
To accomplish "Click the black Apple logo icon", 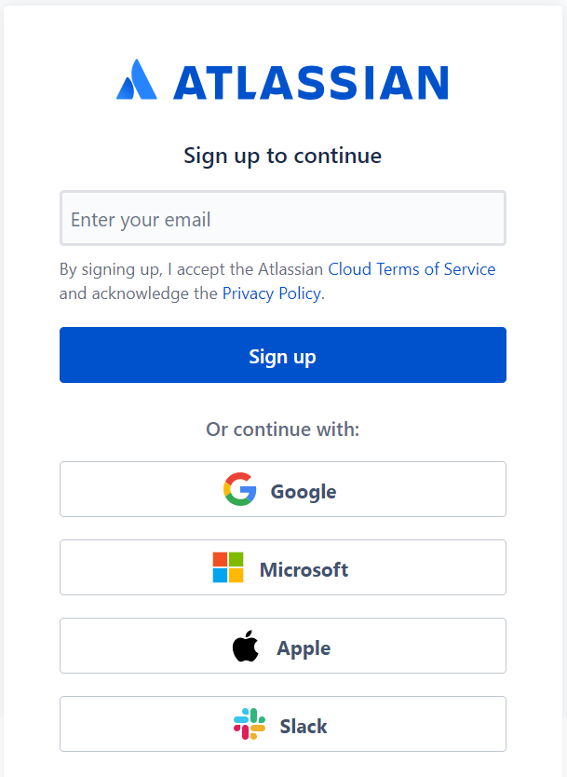I will point(246,646).
